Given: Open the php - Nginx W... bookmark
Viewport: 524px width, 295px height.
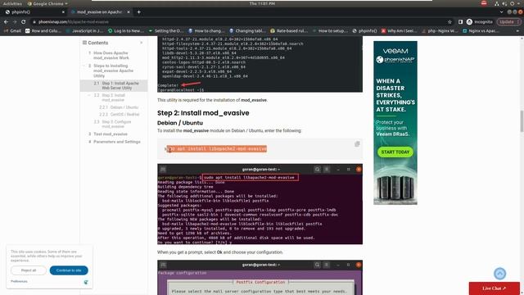Looking at the screenshot, I should tap(440, 31).
